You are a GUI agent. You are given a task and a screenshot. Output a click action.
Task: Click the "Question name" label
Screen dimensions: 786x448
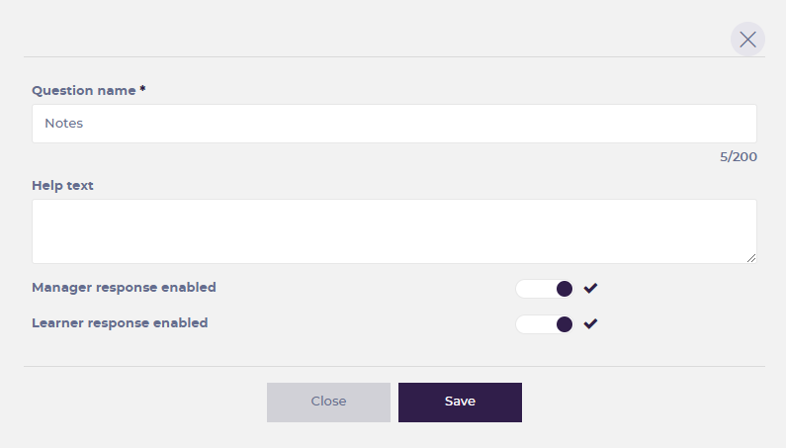(84, 90)
